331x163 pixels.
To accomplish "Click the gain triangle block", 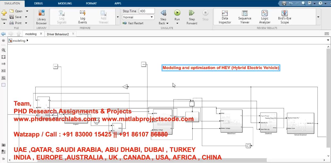I will click(x=125, y=87).
